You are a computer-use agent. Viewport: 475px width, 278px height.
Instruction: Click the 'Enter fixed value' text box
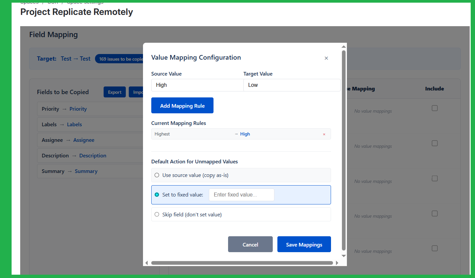click(241, 195)
